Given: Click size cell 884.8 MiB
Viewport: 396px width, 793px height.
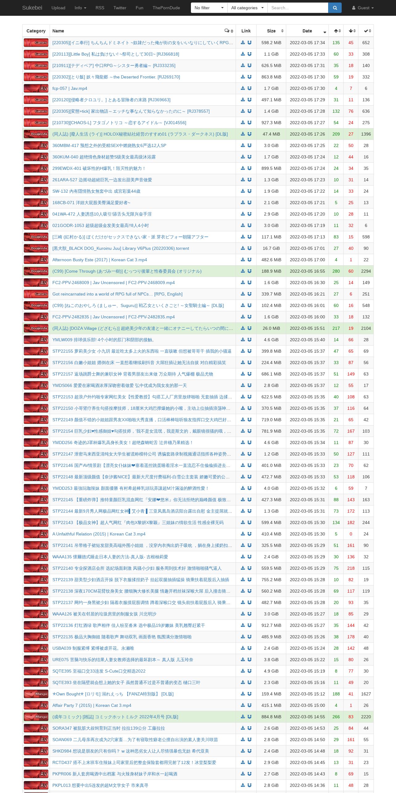Looking at the screenshot, I should [x=271, y=717].
